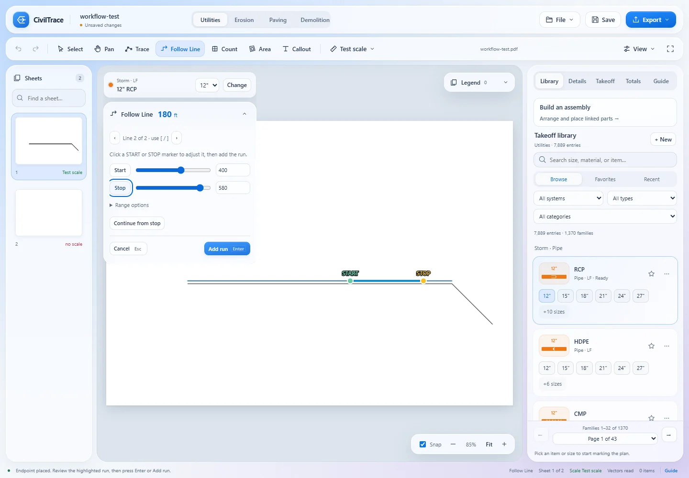Switch library filter to Favorites
The image size is (689, 478).
click(605, 179)
